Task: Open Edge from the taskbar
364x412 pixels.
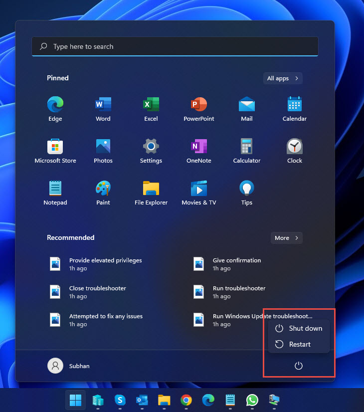Action: [x=208, y=400]
